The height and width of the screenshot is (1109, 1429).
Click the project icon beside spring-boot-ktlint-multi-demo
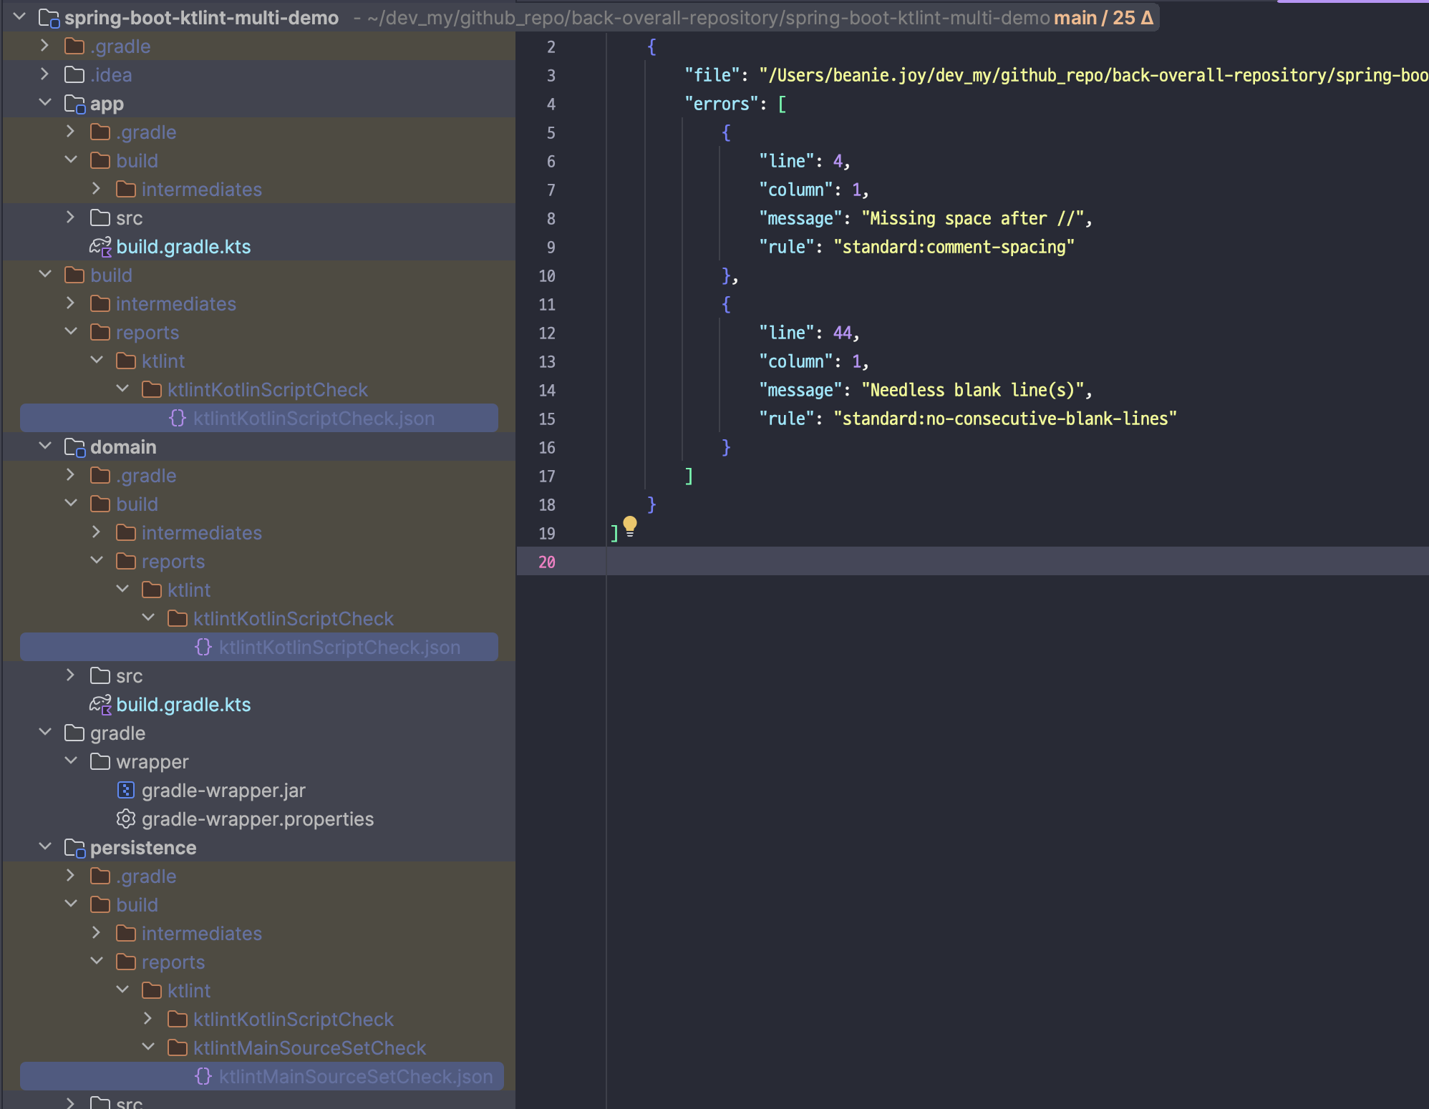point(48,17)
